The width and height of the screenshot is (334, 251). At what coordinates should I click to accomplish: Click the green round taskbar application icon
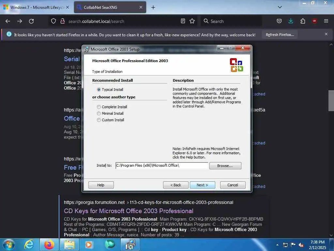pyautogui.click(x=110, y=244)
